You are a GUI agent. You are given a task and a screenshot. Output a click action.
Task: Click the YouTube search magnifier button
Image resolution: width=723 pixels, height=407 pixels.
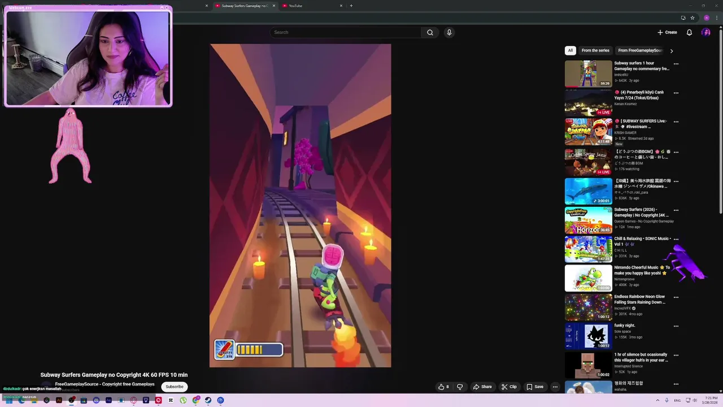(x=430, y=32)
